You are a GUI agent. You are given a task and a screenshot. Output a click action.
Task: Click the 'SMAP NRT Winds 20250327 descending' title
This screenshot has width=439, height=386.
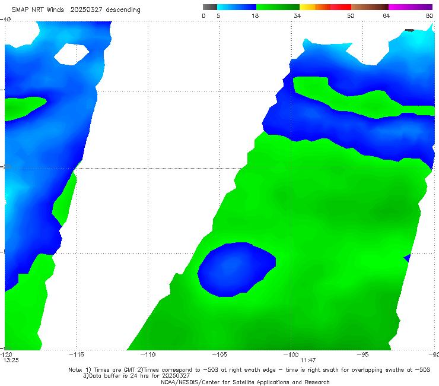(76, 10)
